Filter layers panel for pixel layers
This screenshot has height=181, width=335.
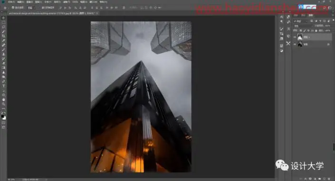(x=312, y=21)
